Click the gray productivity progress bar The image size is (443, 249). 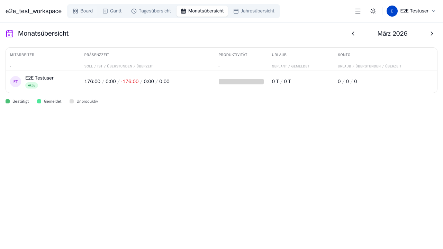click(x=241, y=82)
